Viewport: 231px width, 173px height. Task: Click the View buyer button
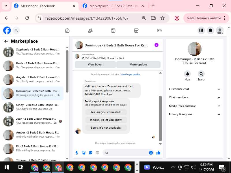[x=95, y=64]
